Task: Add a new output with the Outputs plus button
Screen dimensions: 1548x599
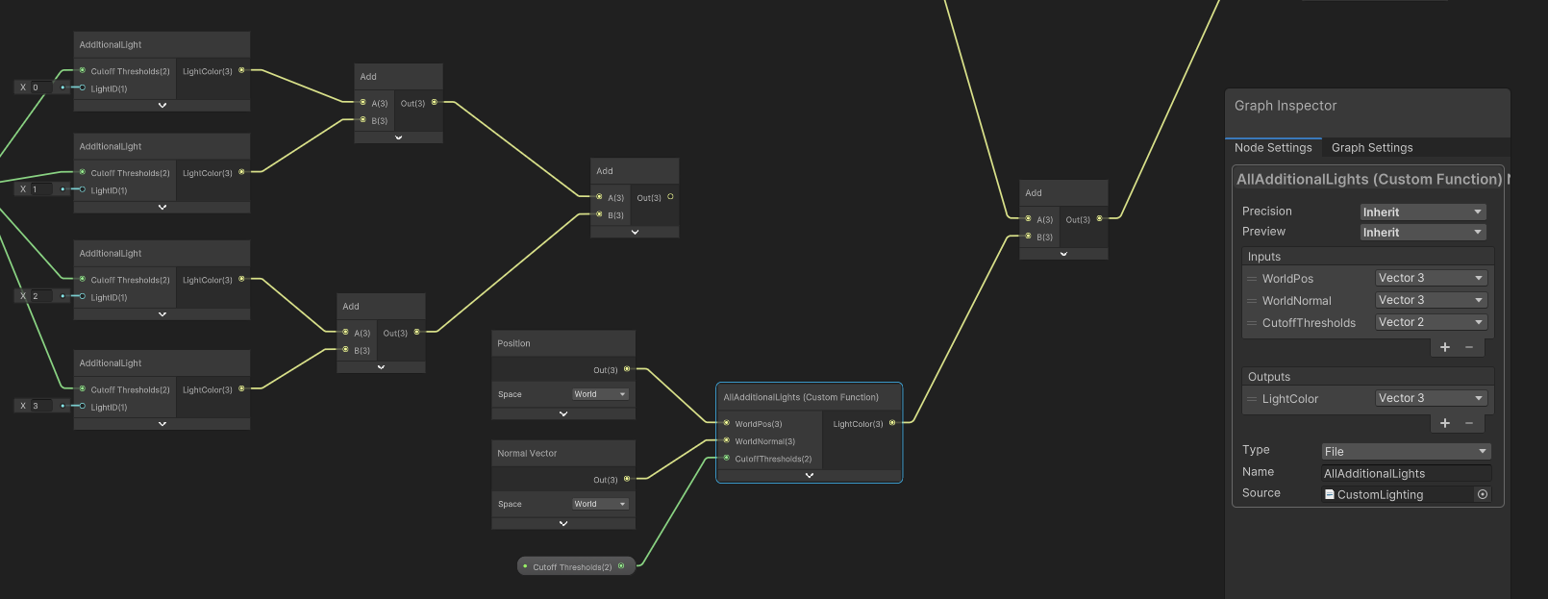Action: [x=1444, y=423]
